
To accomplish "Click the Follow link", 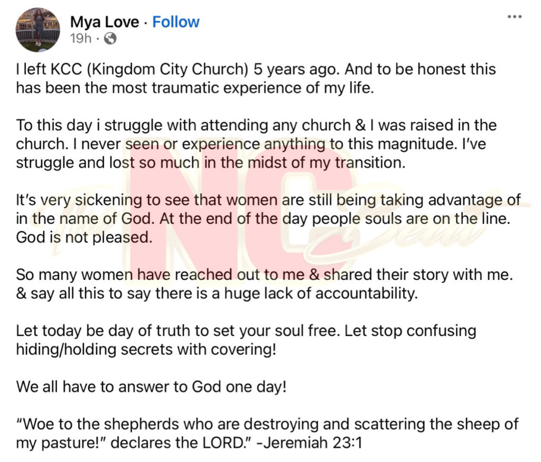I will (176, 22).
